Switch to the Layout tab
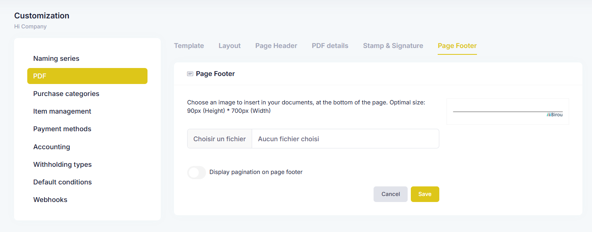The height and width of the screenshot is (232, 592). click(x=230, y=46)
